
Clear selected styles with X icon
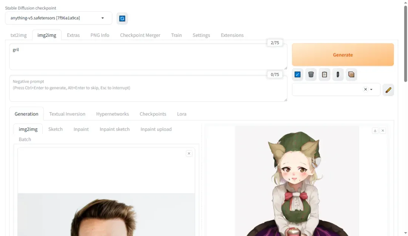[x=366, y=89]
